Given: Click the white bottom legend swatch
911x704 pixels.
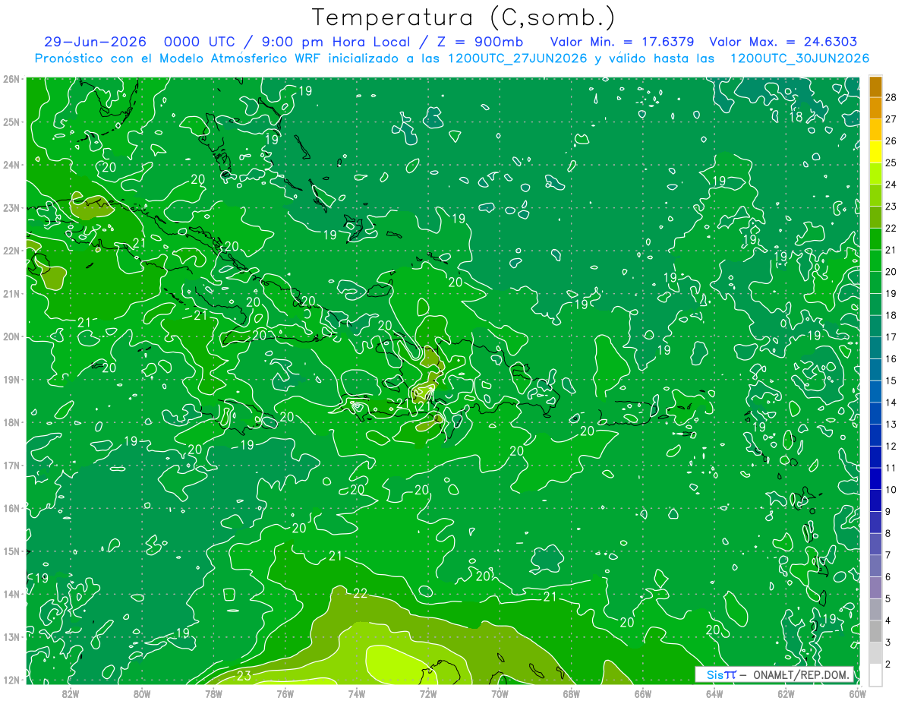Looking at the screenshot, I should tap(875, 674).
